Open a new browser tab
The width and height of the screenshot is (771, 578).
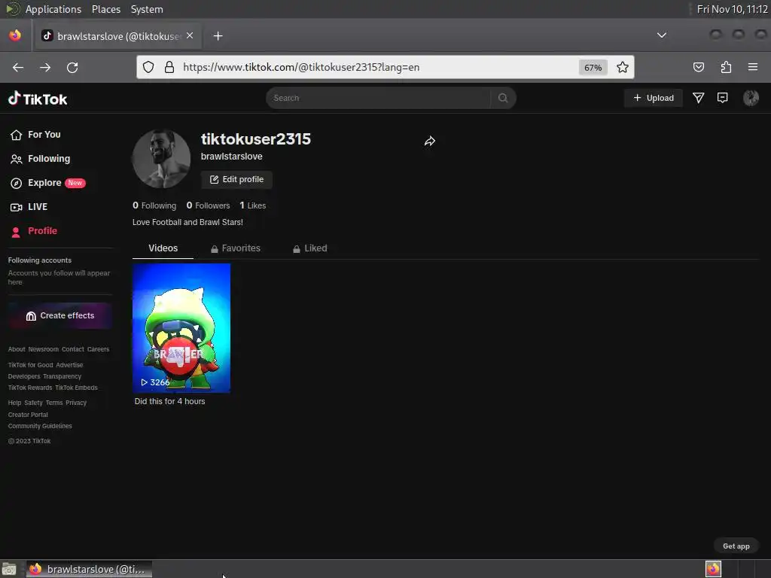pos(218,36)
